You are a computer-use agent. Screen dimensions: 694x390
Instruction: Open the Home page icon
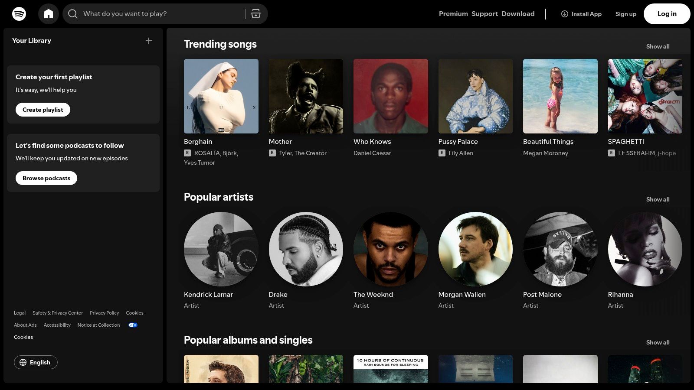click(49, 13)
